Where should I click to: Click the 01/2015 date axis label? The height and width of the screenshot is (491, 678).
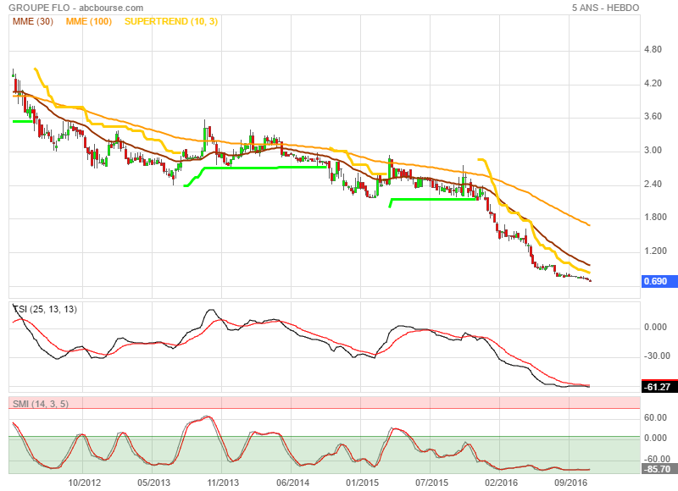click(x=363, y=483)
